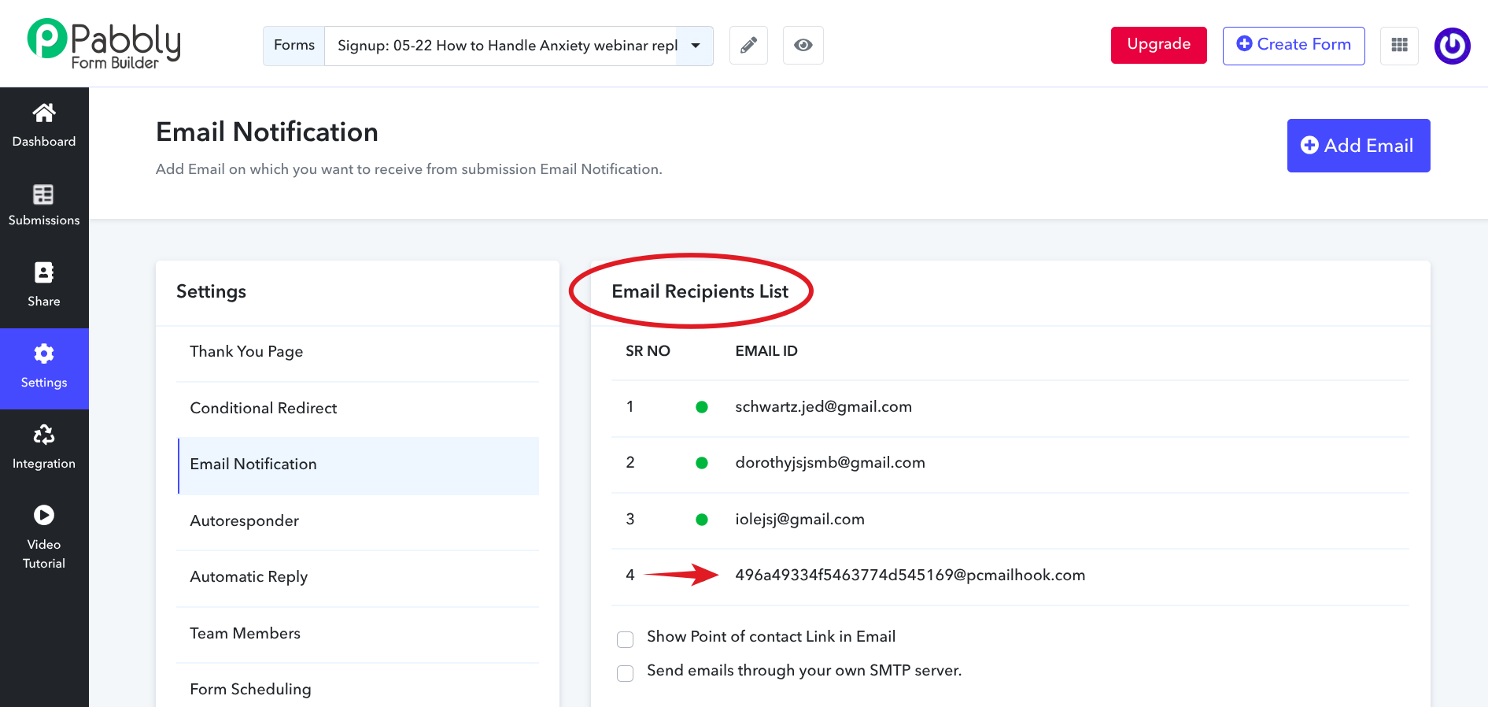Click the Create Form button
The width and height of the screenshot is (1488, 707).
(x=1293, y=46)
